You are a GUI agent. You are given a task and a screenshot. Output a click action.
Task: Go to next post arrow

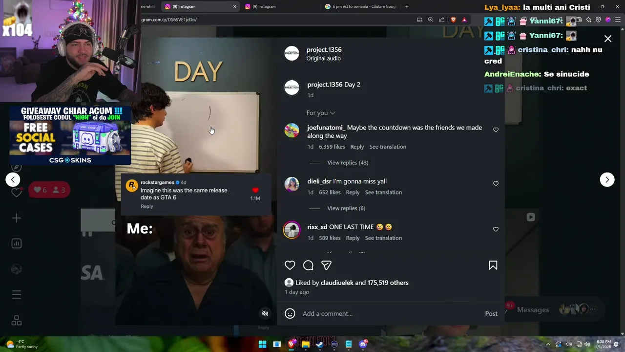[x=607, y=179]
